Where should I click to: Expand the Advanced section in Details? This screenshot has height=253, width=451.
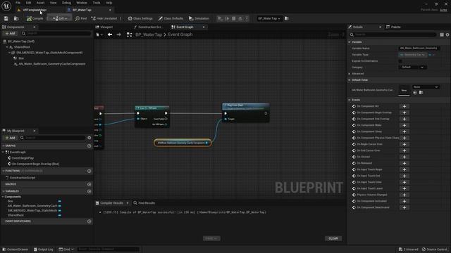[350, 74]
